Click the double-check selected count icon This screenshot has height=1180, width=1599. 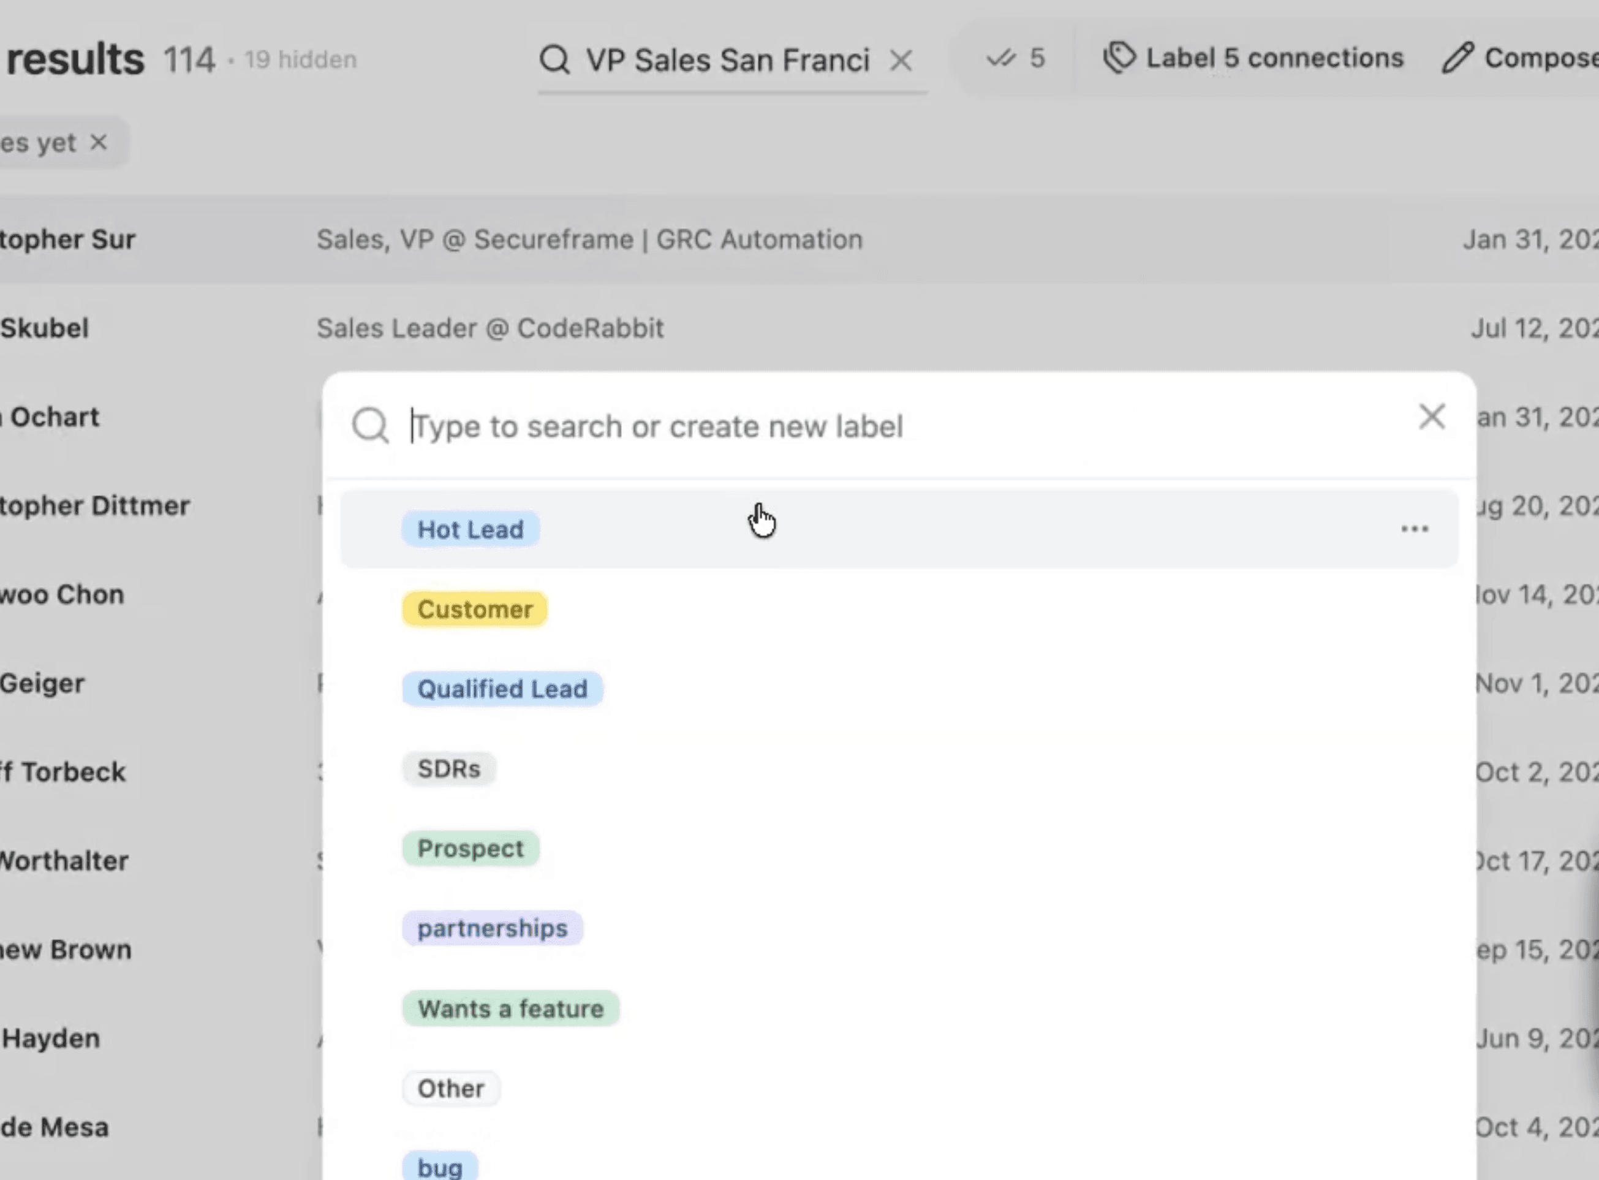[1000, 58]
